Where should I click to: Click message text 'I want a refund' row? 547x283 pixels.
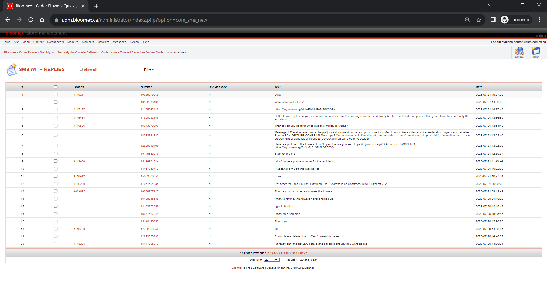click(x=304, y=199)
